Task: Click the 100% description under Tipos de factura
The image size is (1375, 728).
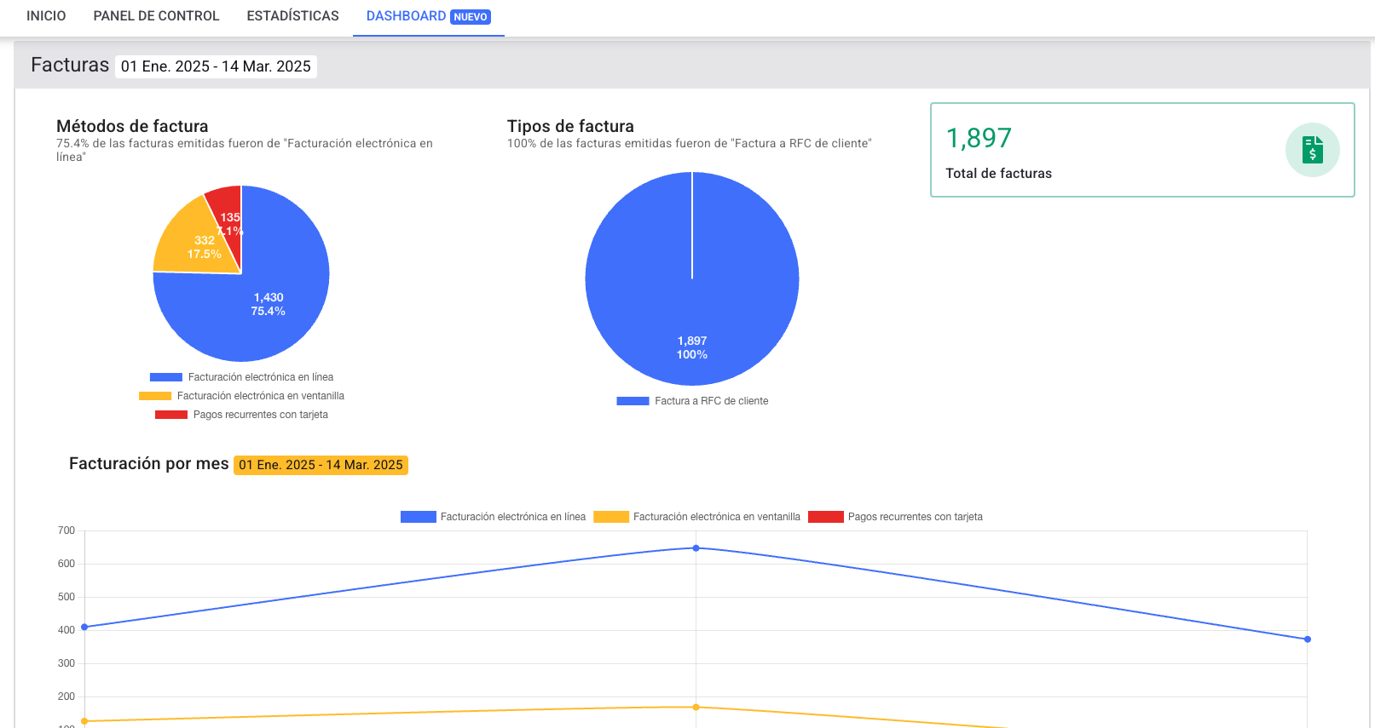Action: point(690,143)
